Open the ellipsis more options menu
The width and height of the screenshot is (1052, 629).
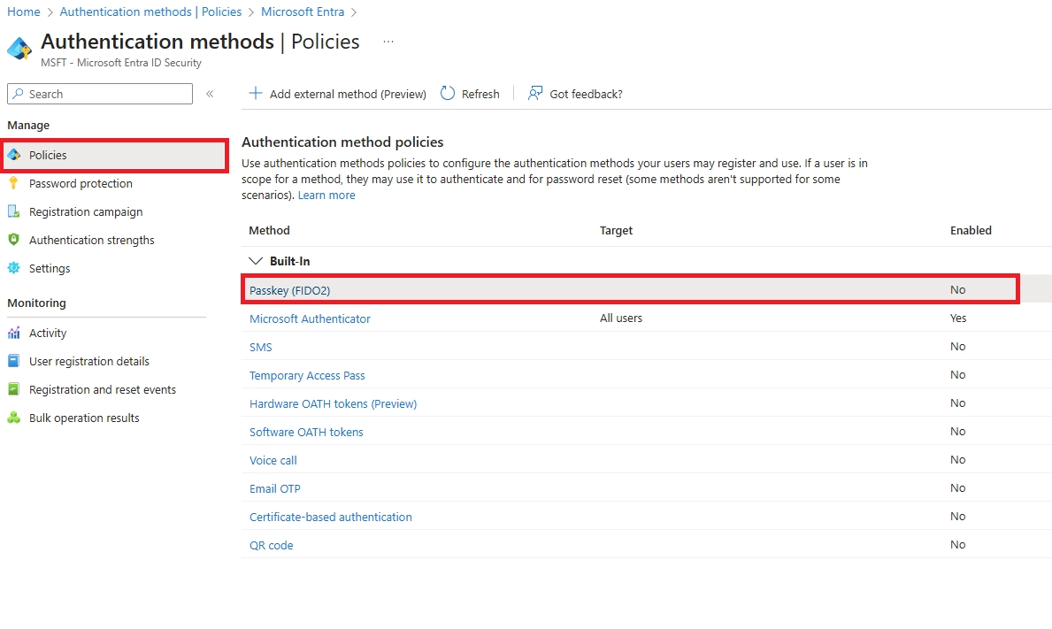pos(388,42)
